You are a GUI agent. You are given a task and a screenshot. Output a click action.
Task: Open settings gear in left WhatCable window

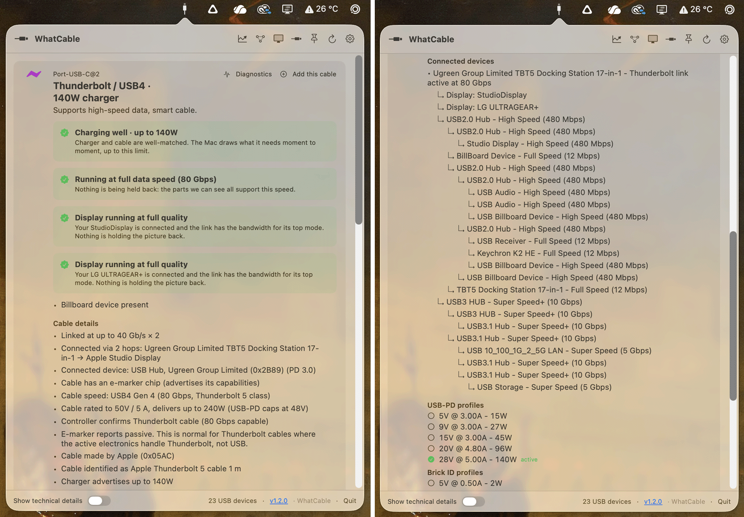[x=350, y=39]
